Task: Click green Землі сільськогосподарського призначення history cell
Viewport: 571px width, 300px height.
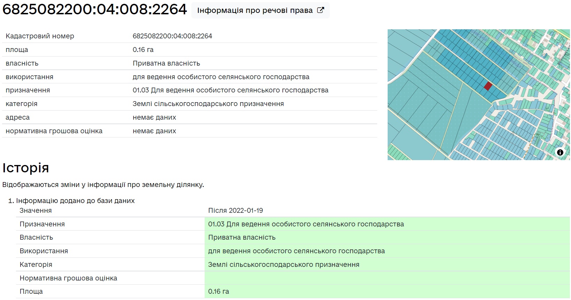Action: coord(283,264)
